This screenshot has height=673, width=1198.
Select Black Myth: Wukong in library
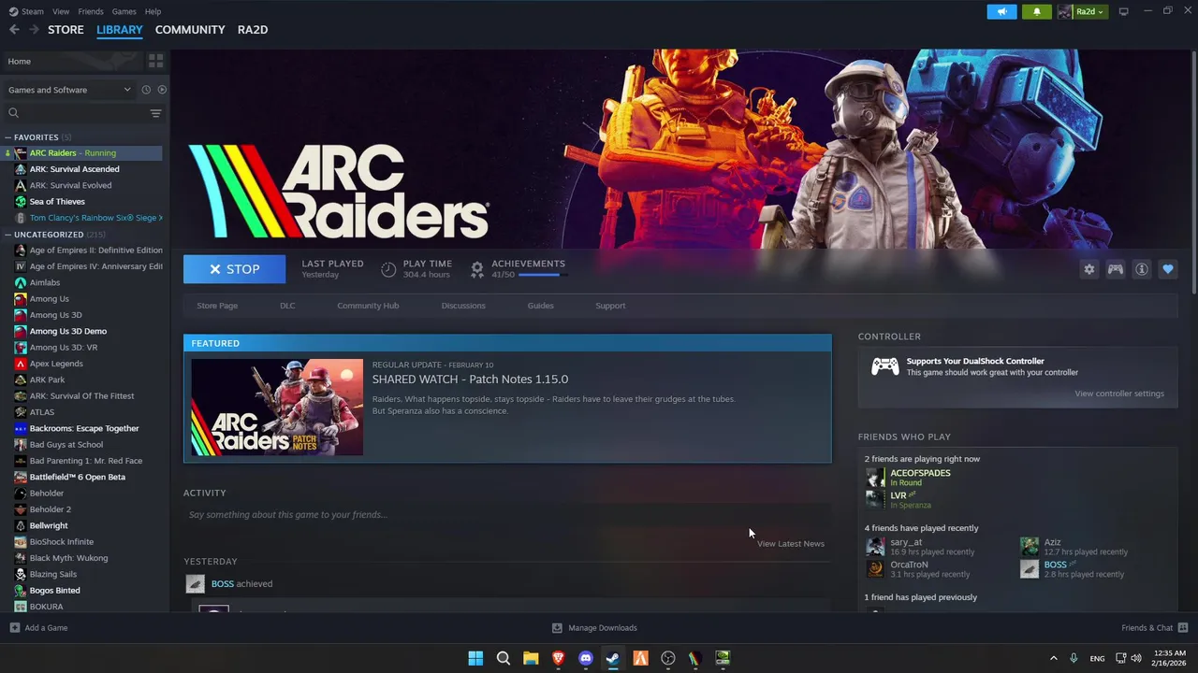(68, 558)
